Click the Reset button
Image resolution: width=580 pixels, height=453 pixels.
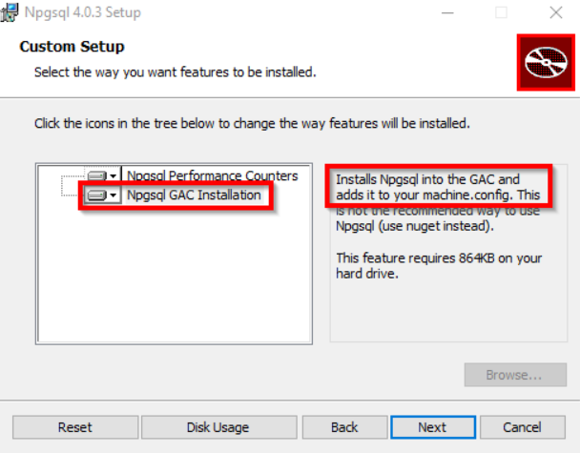(75, 427)
